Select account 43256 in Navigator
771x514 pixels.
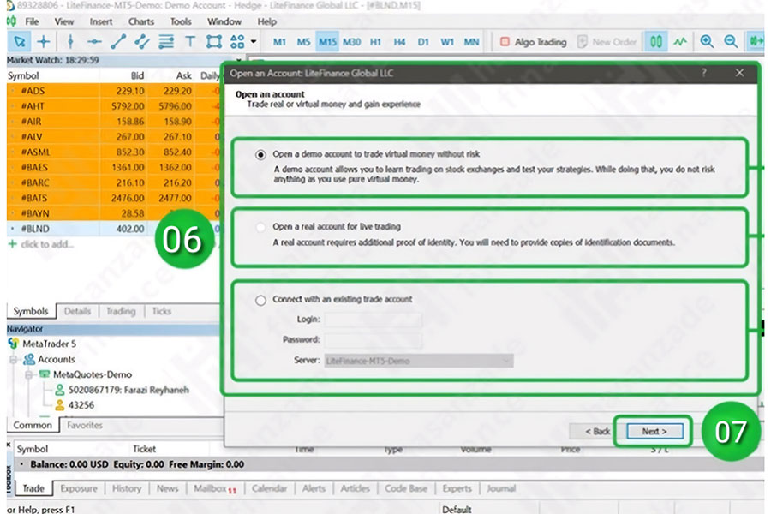point(75,405)
